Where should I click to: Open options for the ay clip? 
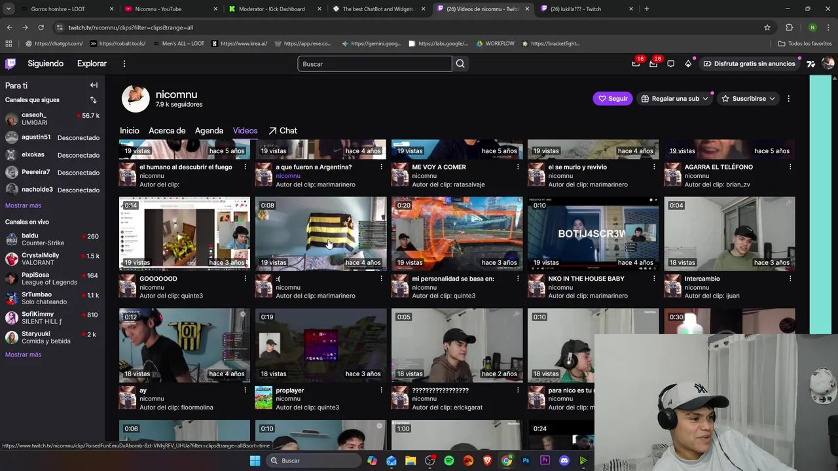point(245,391)
